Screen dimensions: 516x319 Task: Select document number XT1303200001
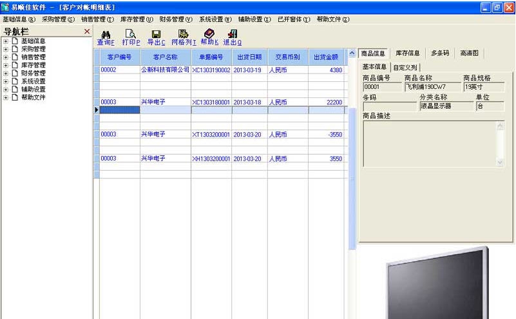(x=211, y=134)
